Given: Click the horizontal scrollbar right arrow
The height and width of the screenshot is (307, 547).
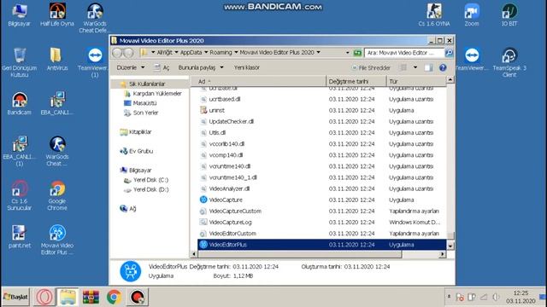Looking at the screenshot, I should click(443, 254).
